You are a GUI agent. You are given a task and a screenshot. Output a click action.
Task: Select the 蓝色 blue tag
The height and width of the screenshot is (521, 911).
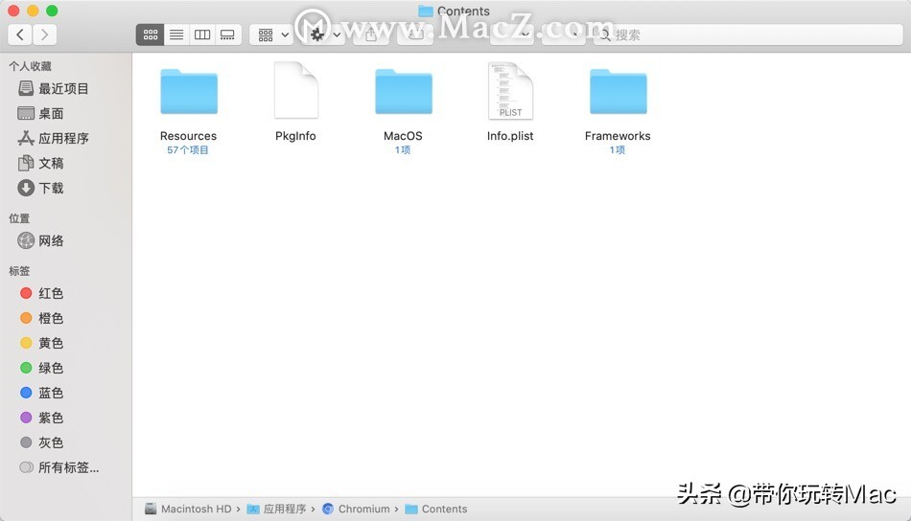[42, 393]
